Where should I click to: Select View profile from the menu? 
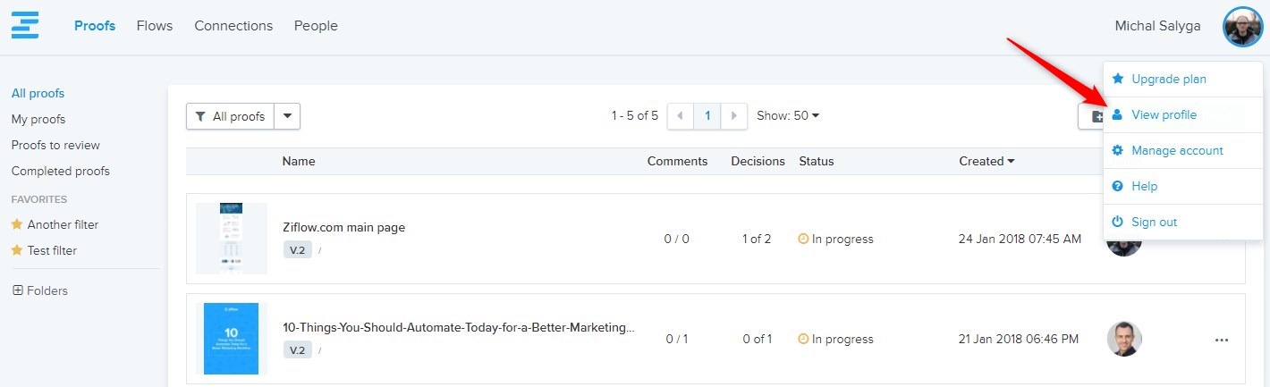click(1163, 114)
